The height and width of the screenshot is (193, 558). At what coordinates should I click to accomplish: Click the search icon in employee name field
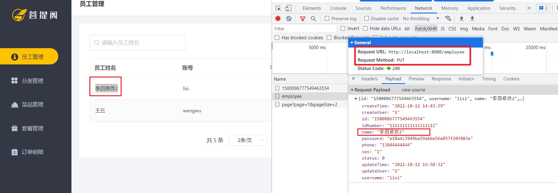click(x=97, y=42)
